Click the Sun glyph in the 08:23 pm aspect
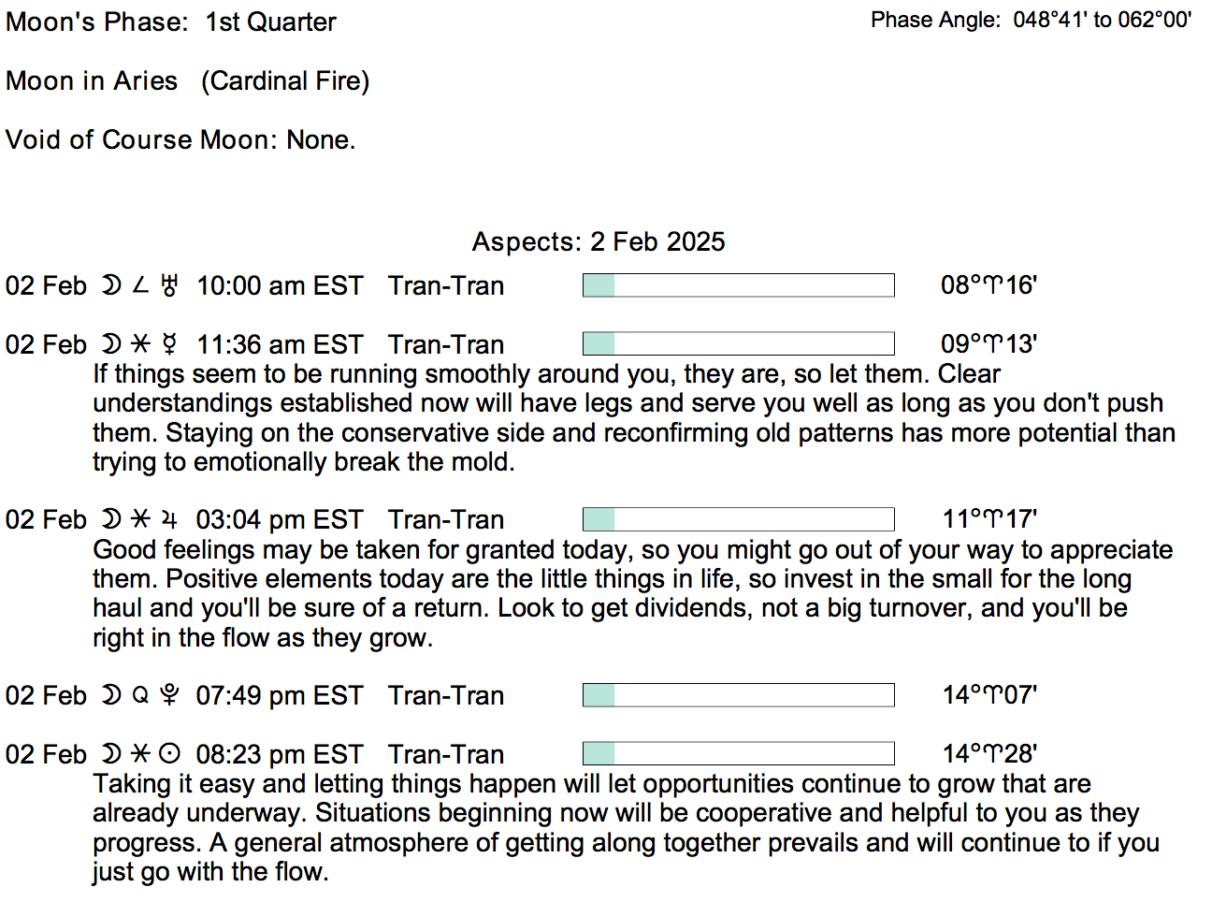This screenshot has height=902, width=1212. click(169, 754)
